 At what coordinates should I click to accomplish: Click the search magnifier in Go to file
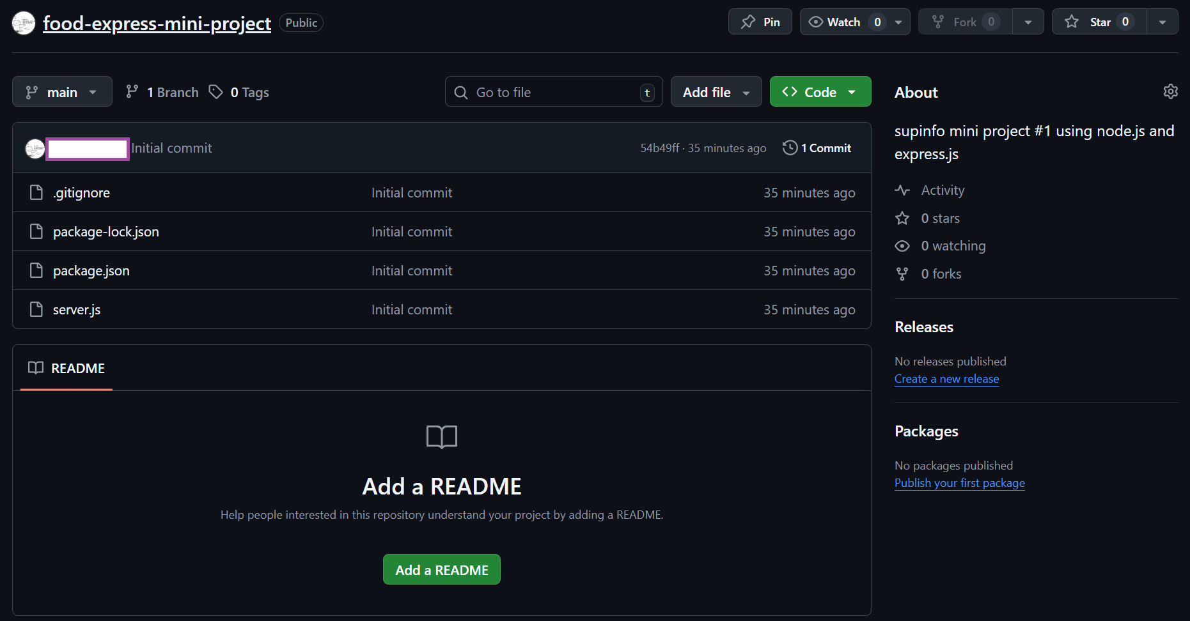(461, 93)
